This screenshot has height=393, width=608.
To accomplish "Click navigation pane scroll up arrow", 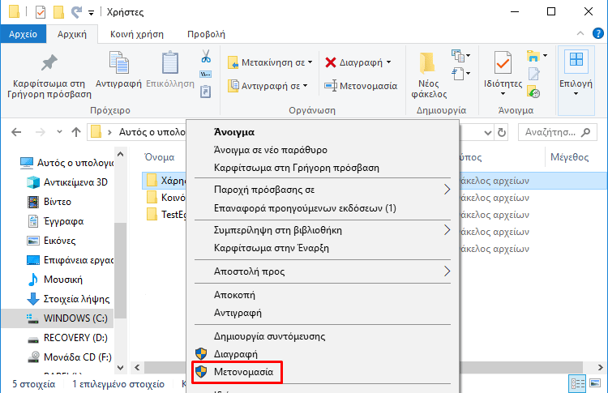I will [120, 154].
